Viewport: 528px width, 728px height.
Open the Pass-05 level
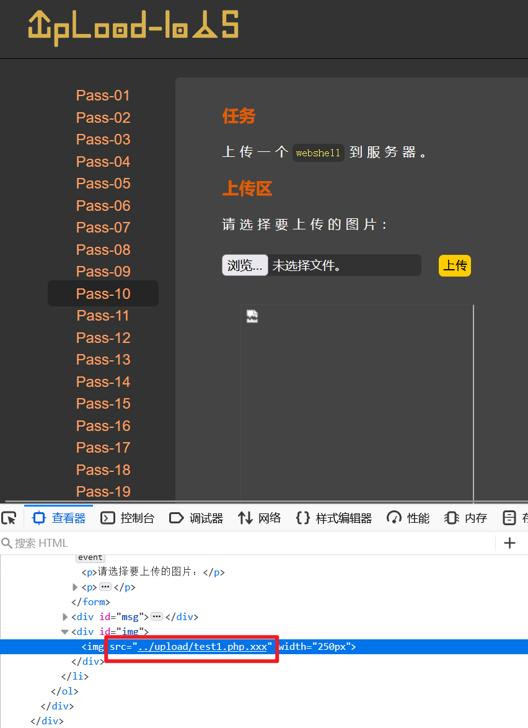pyautogui.click(x=103, y=184)
